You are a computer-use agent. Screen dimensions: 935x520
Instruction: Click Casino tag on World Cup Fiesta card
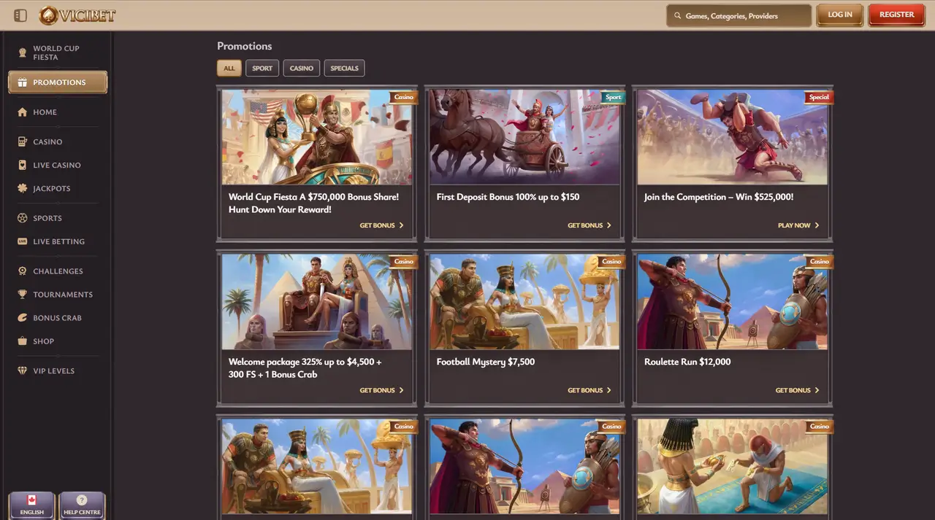point(403,97)
